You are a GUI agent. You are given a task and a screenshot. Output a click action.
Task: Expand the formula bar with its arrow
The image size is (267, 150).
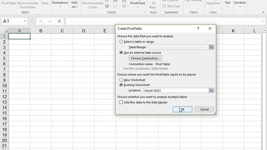tap(264, 21)
